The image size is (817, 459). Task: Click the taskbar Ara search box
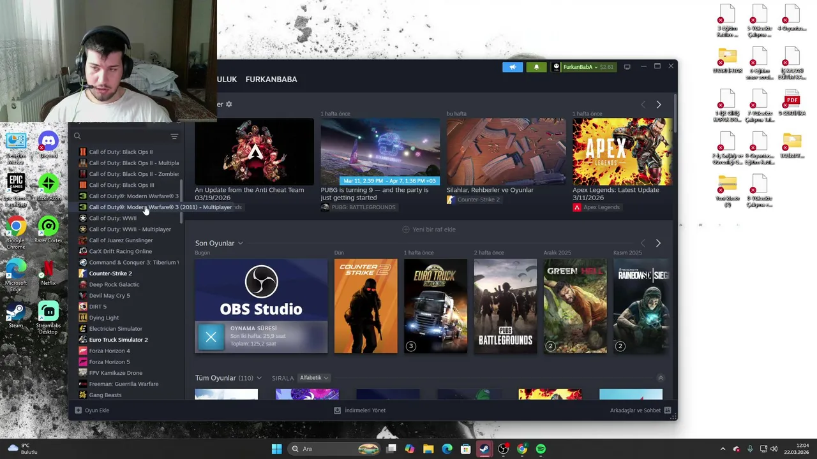point(334,449)
